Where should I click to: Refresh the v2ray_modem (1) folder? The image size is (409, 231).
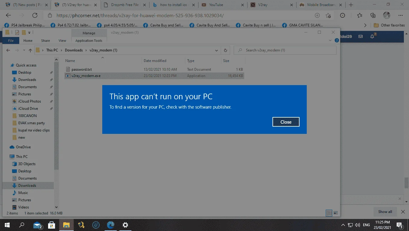(226, 50)
